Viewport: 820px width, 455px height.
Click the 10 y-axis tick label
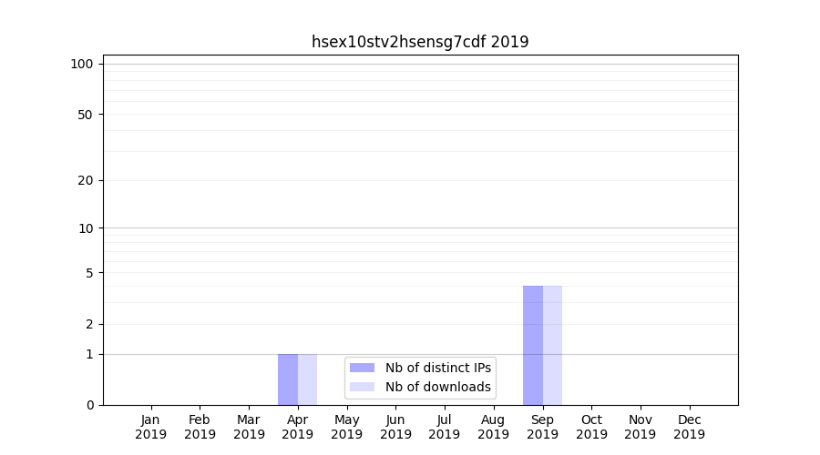pos(86,228)
